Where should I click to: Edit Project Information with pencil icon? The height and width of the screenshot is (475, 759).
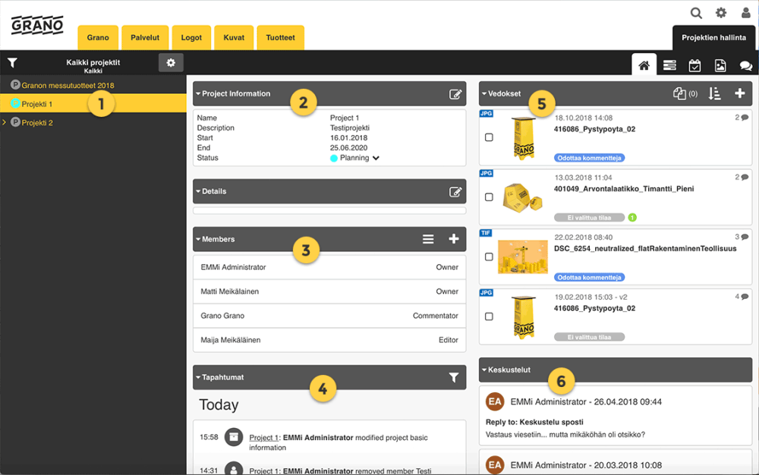pos(455,94)
